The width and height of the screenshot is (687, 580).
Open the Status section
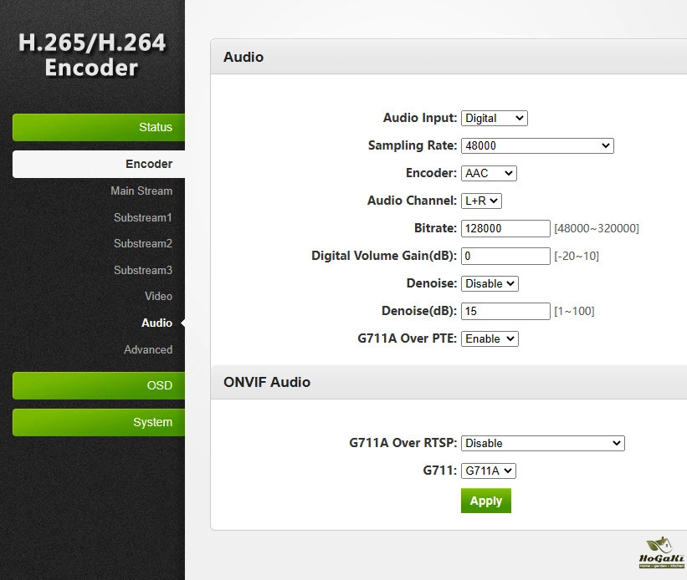click(99, 127)
